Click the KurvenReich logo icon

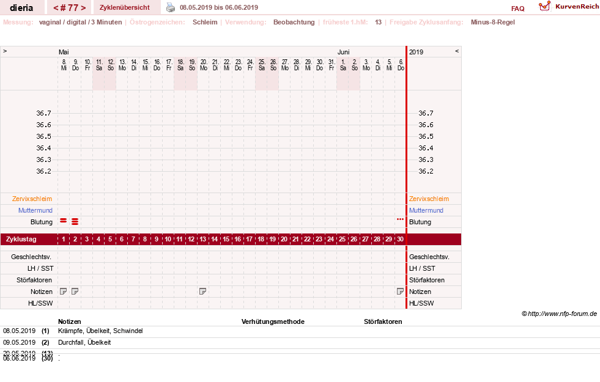[x=544, y=6]
